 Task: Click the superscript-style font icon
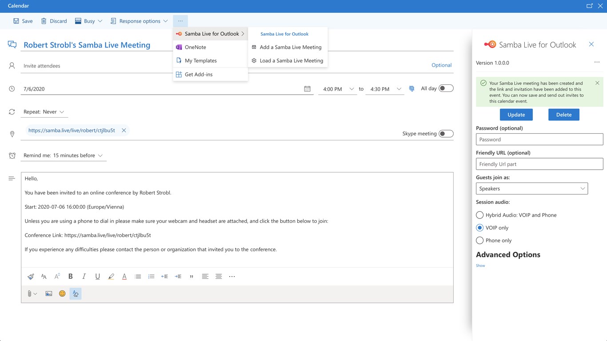[x=57, y=277]
